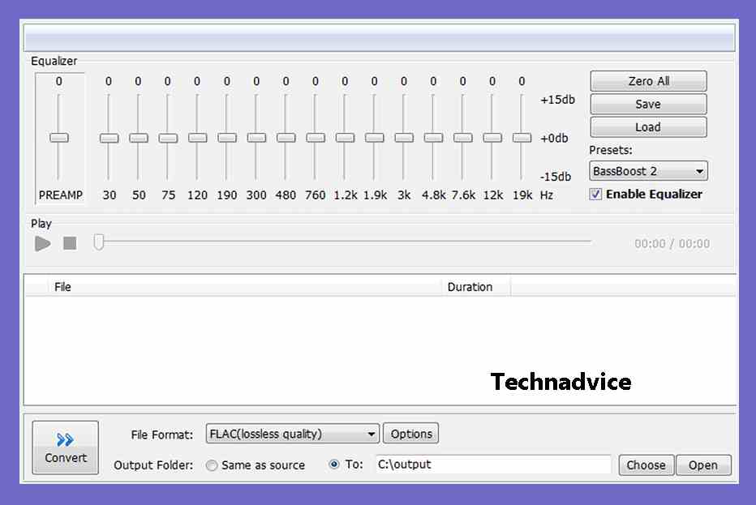
Task: Click the 19k Hz band slider handle
Action: [522, 138]
